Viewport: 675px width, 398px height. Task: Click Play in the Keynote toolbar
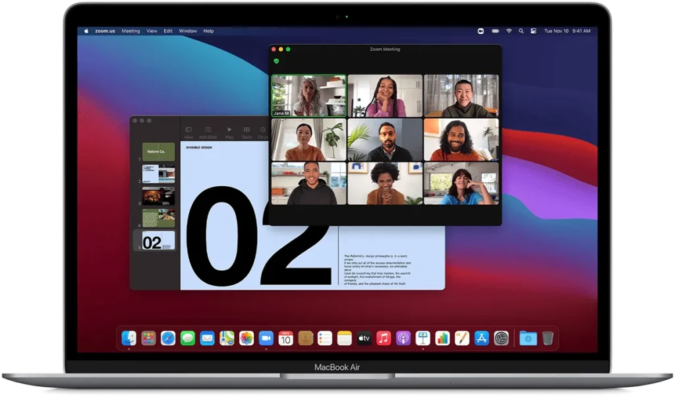[x=229, y=133]
